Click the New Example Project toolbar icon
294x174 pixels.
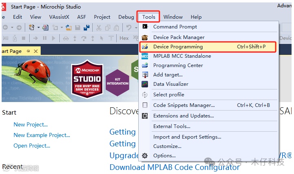point(45,28)
